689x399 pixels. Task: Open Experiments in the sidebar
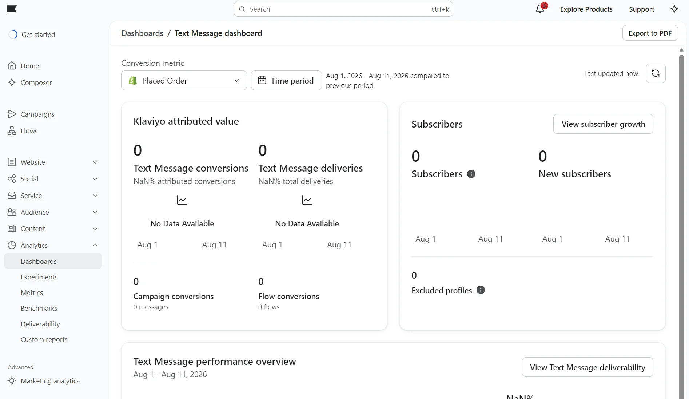(39, 277)
